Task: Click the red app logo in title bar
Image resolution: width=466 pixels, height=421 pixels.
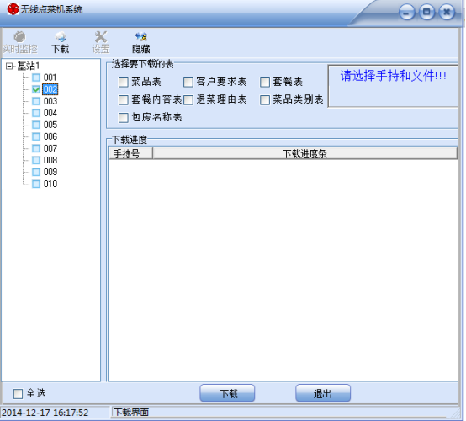Action: [x=13, y=9]
